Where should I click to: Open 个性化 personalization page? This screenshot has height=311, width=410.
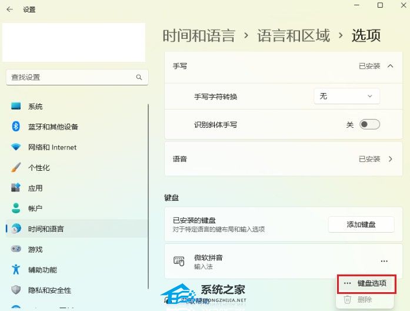[39, 168]
